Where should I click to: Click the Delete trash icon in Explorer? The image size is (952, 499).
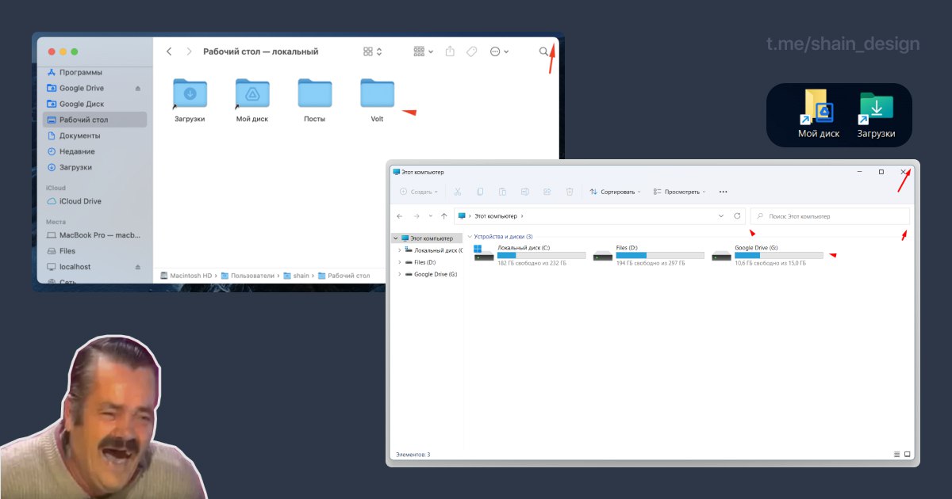click(x=569, y=192)
